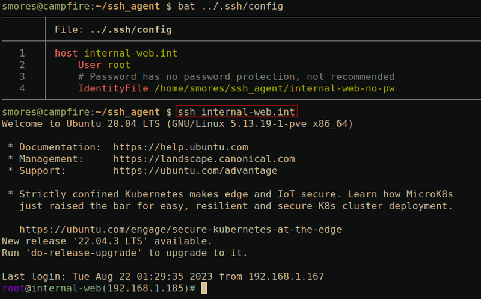Click the highlighted ssh internal-web.int command
This screenshot has width=481, height=299.
[x=236, y=112]
